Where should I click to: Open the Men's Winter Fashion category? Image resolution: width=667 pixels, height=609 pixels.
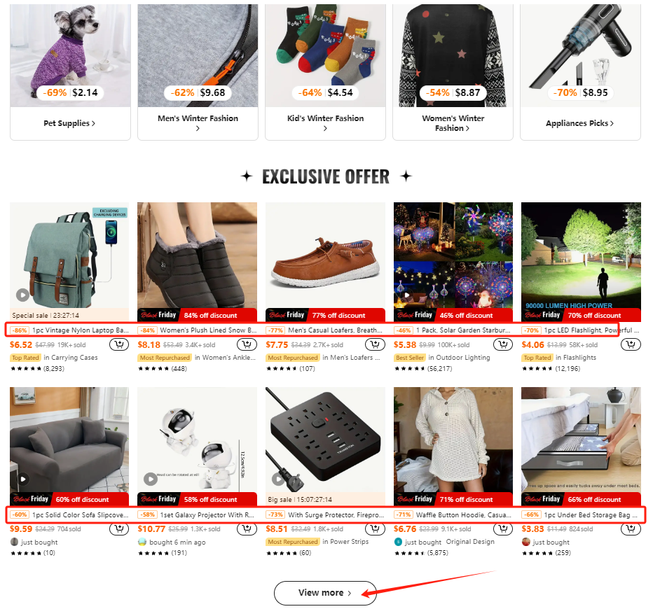[x=198, y=122]
